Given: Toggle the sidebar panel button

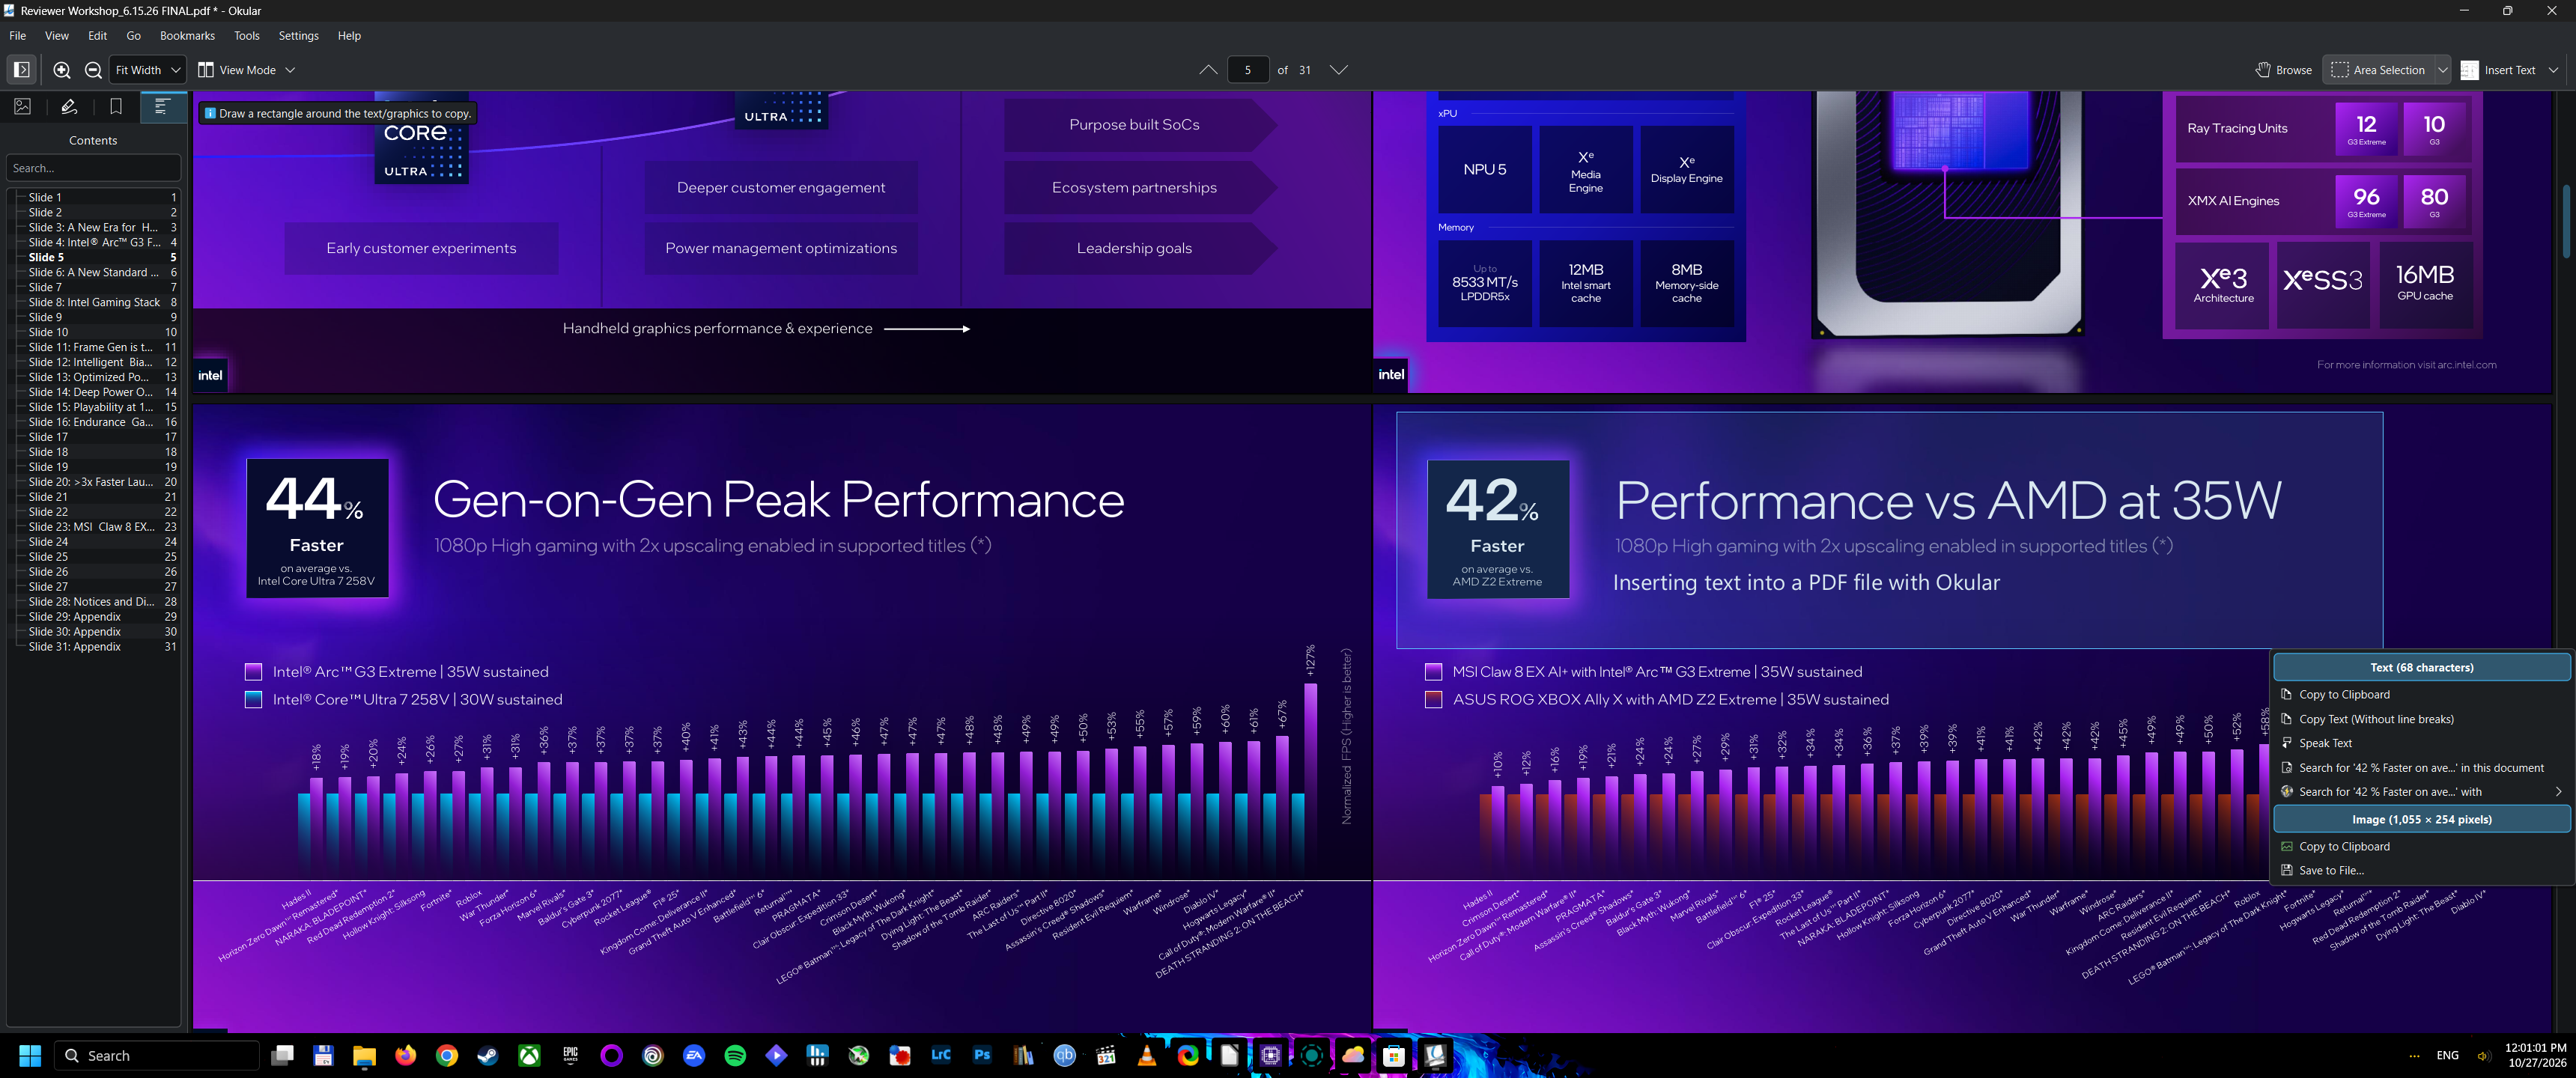Looking at the screenshot, I should coord(22,70).
